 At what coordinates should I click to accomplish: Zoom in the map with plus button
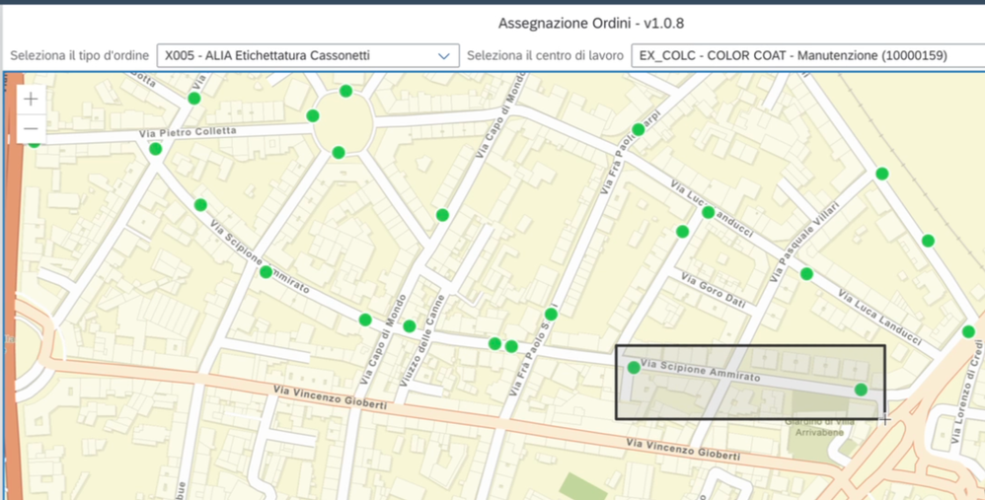(x=31, y=100)
